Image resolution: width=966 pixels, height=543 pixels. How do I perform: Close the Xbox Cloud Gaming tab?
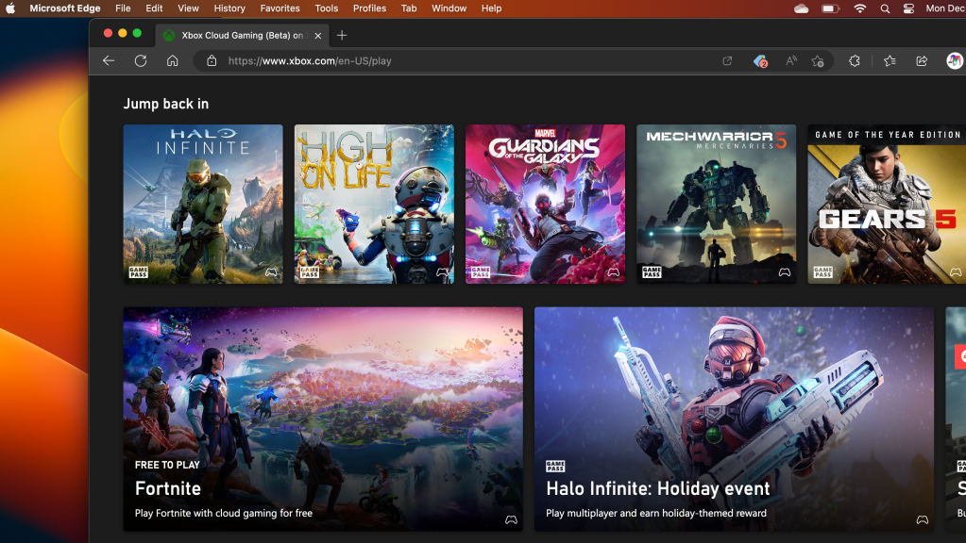coord(318,36)
